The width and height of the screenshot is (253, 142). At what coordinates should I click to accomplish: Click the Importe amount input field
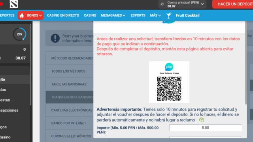pos(206,128)
